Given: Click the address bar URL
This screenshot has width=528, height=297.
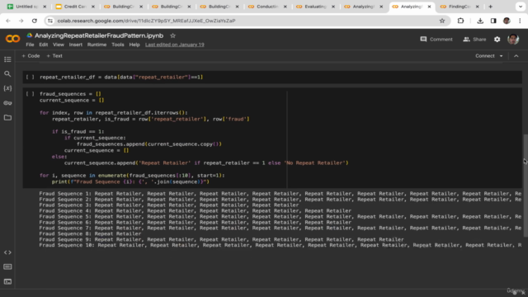Looking at the screenshot, I should [146, 21].
